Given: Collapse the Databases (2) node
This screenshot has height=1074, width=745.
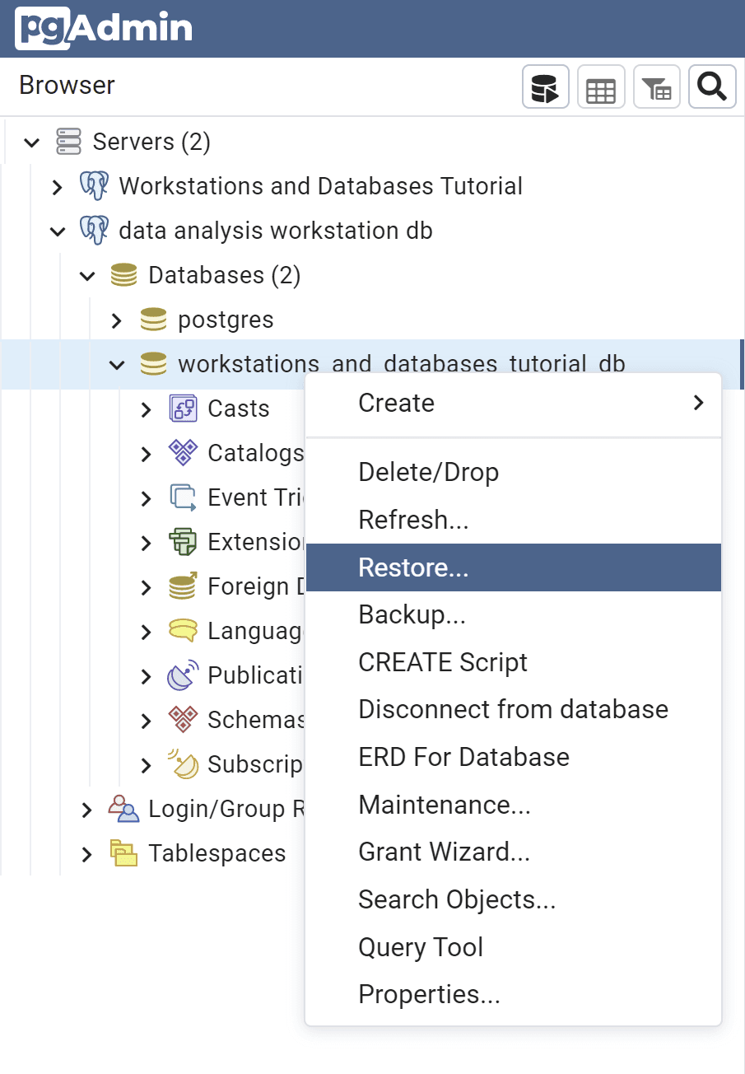Looking at the screenshot, I should (87, 276).
